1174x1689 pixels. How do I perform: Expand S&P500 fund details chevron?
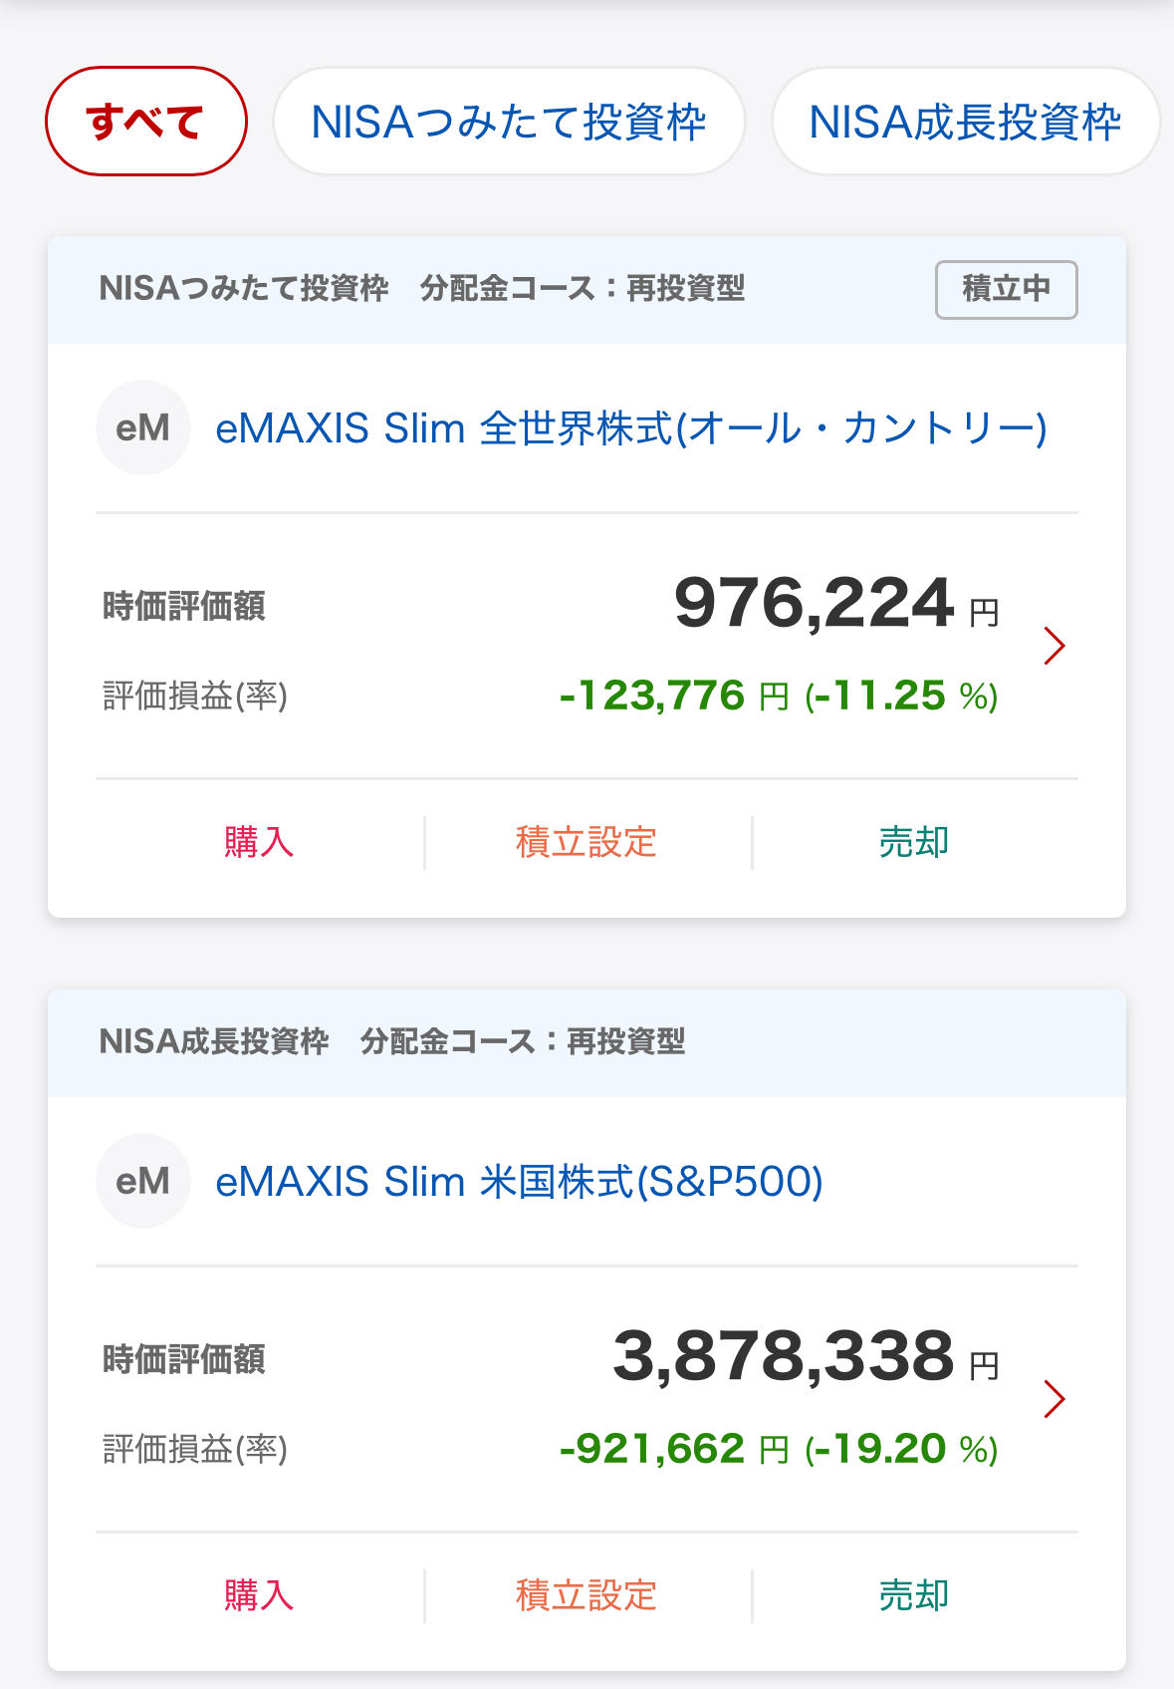click(1055, 1399)
